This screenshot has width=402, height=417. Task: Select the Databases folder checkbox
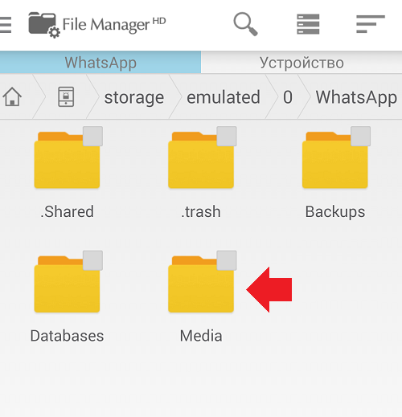[x=92, y=260]
